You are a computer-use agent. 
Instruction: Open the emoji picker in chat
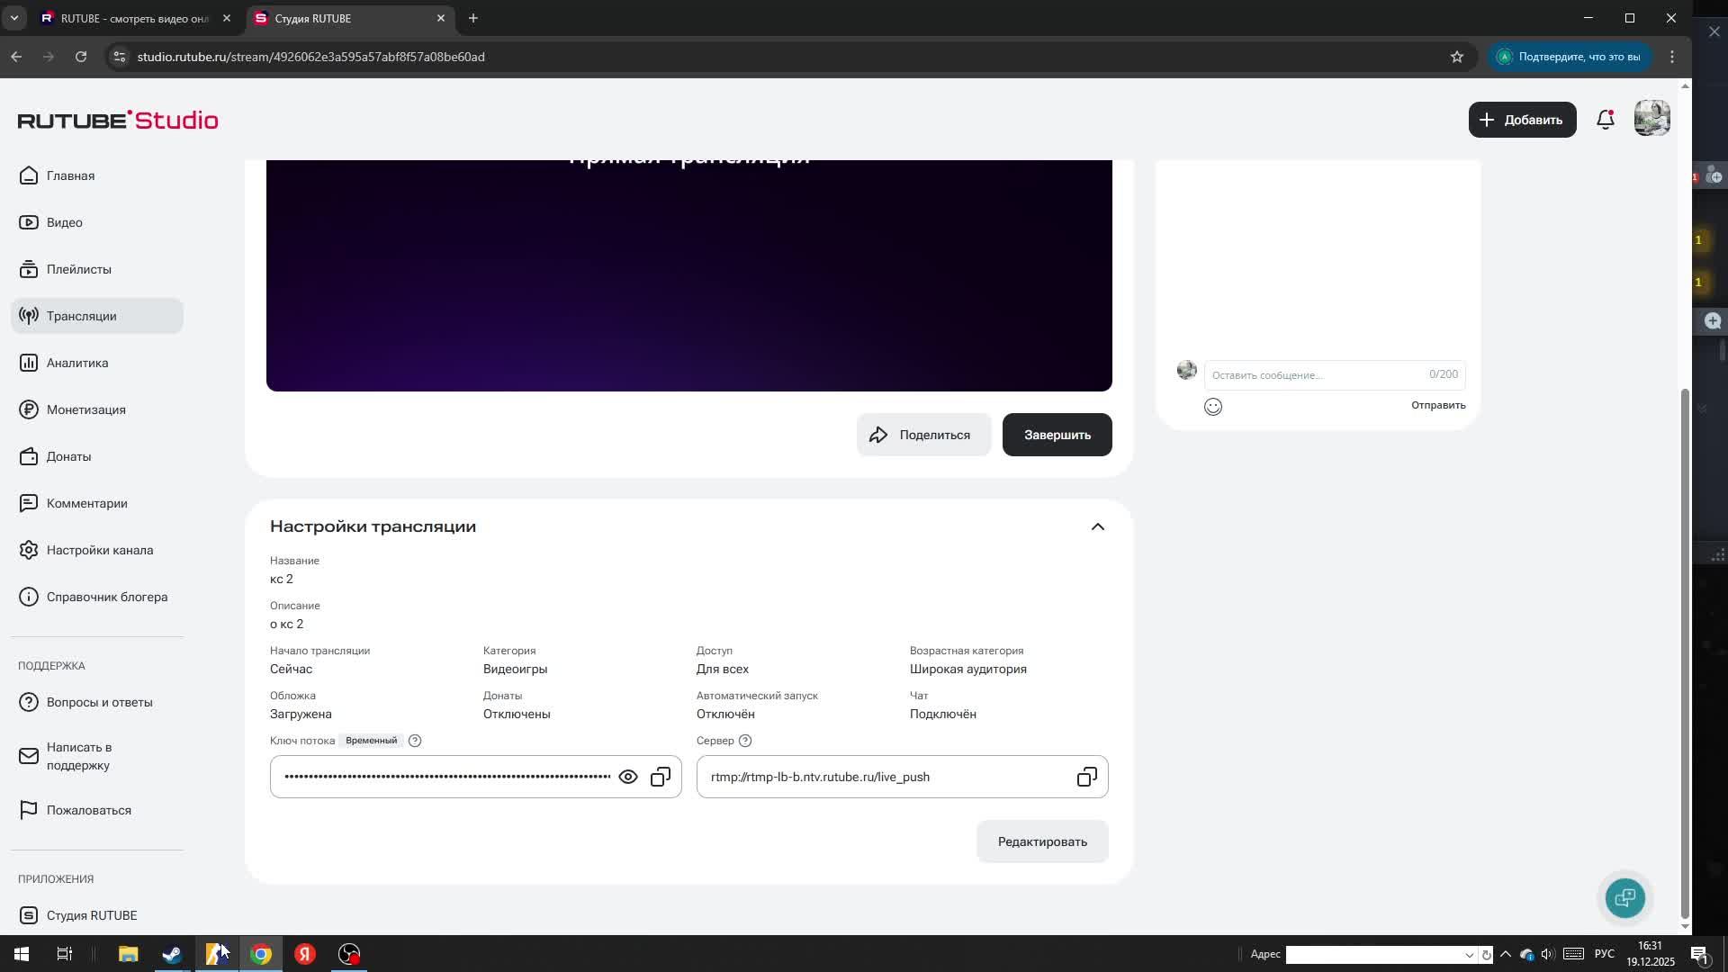[1213, 407]
